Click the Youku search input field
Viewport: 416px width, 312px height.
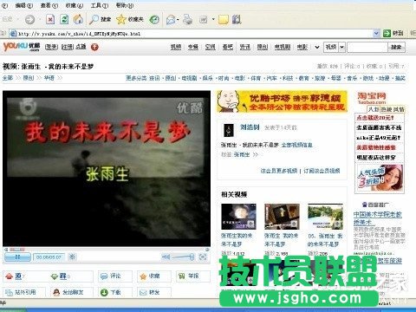click(x=367, y=47)
